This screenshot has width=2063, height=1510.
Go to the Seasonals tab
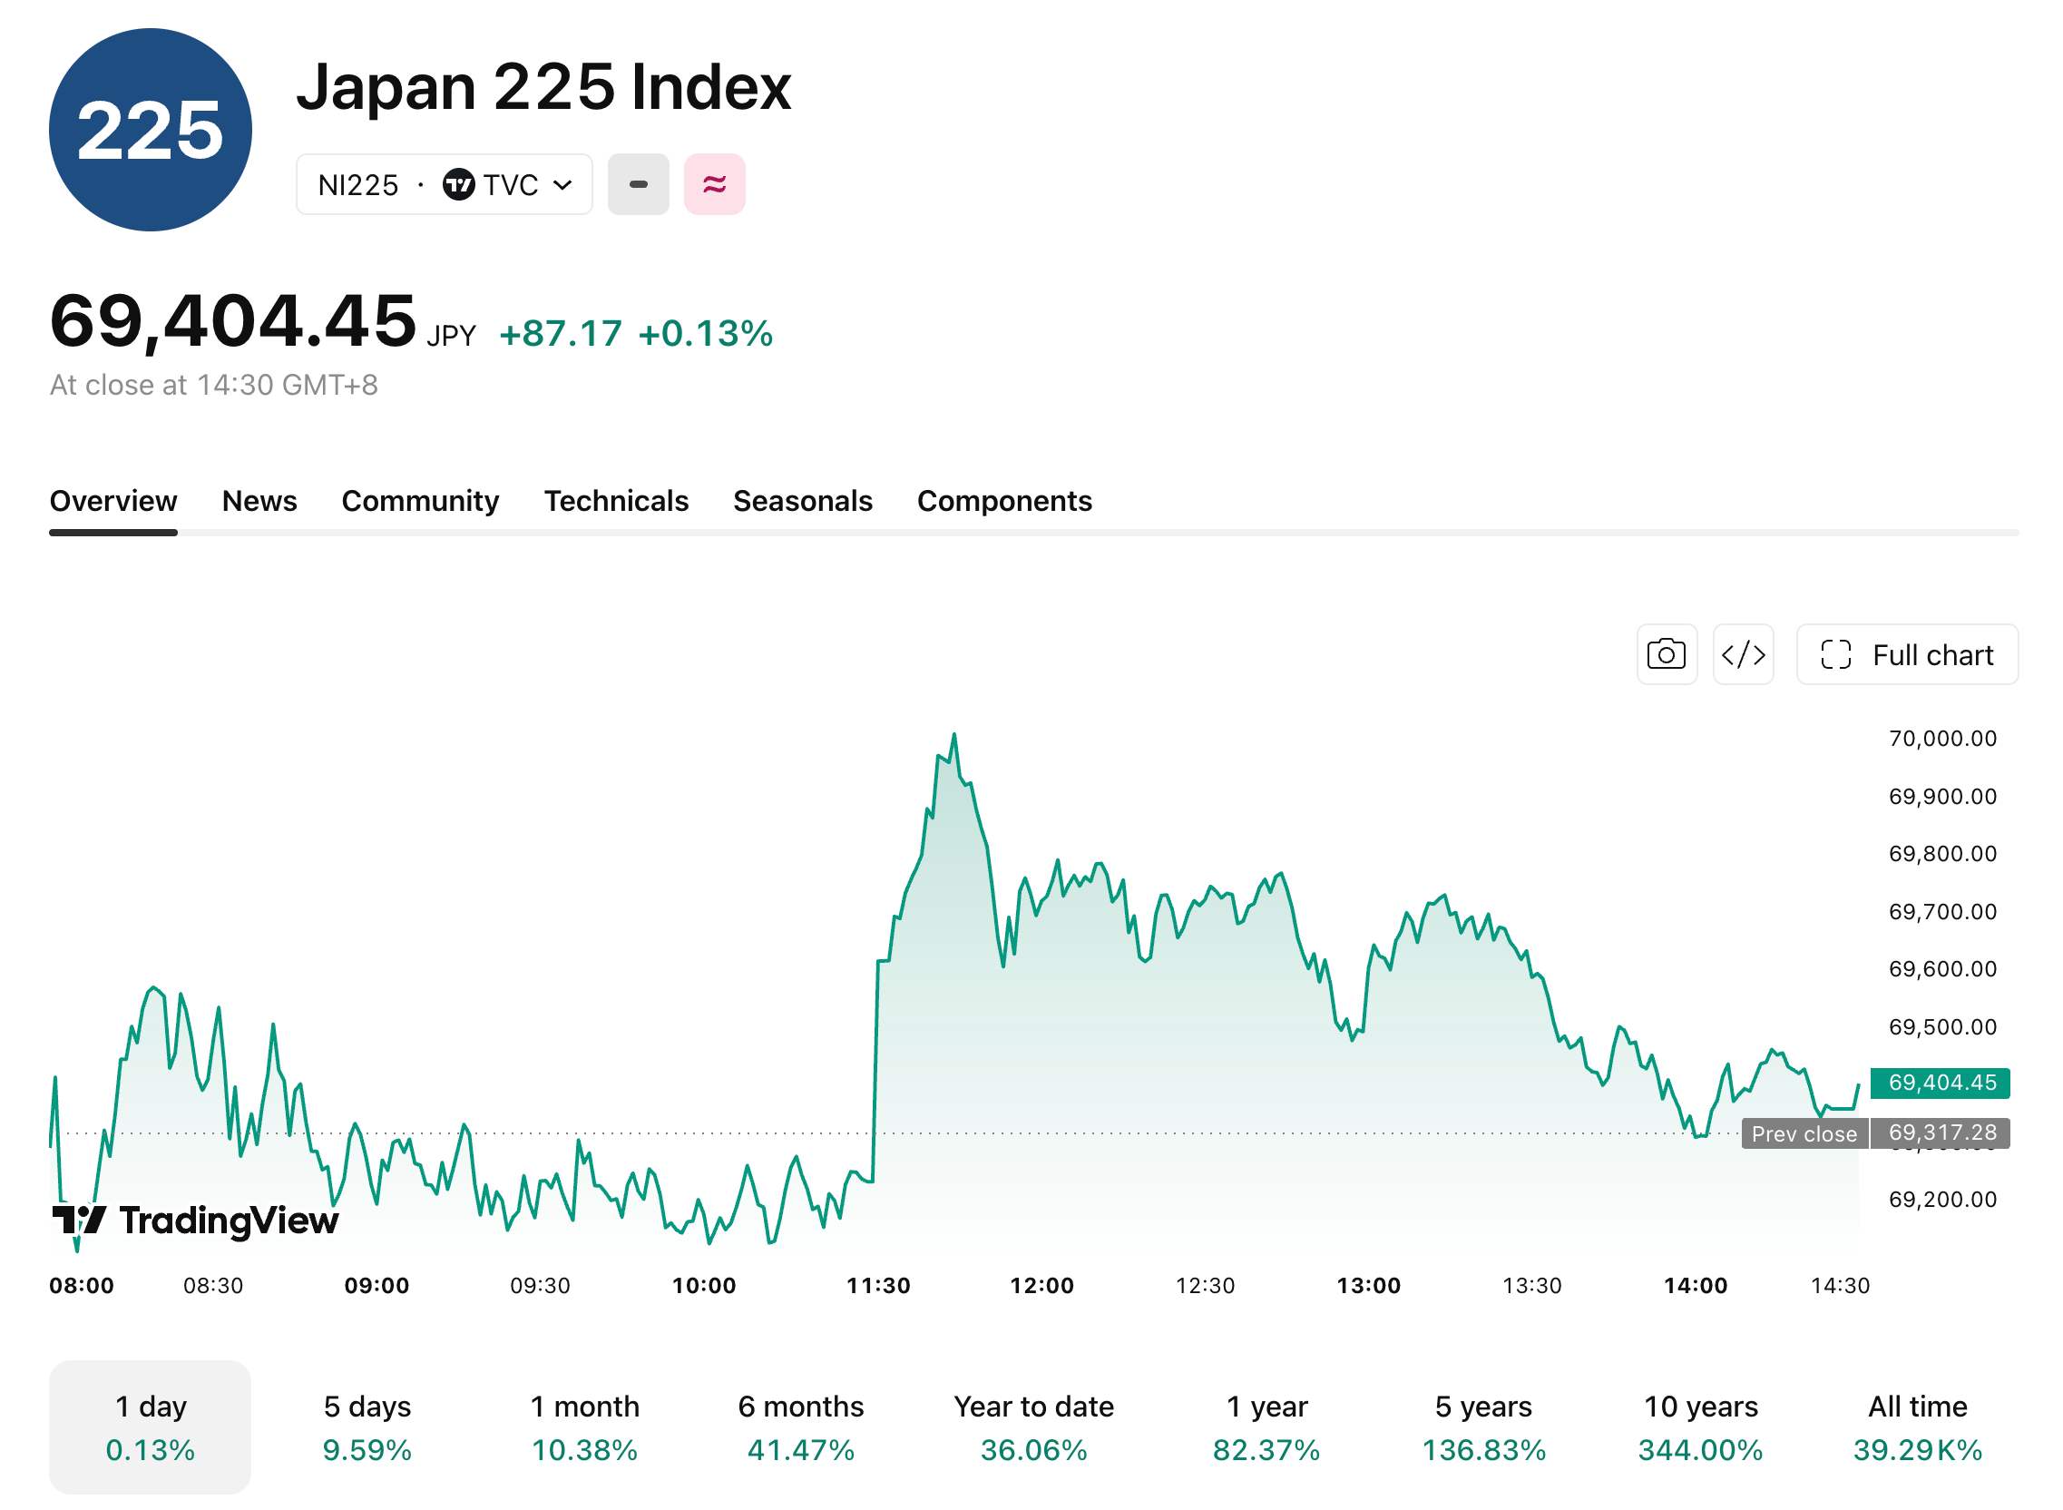803,501
